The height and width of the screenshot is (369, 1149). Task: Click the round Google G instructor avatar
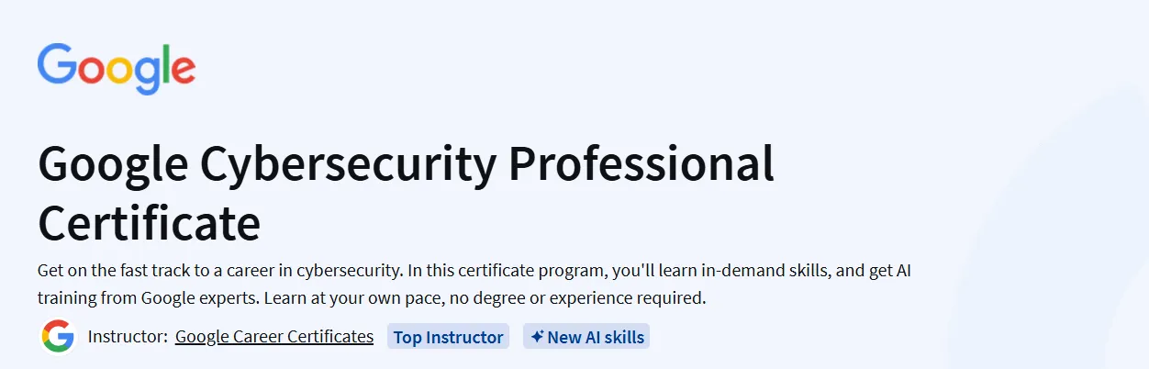(57, 337)
